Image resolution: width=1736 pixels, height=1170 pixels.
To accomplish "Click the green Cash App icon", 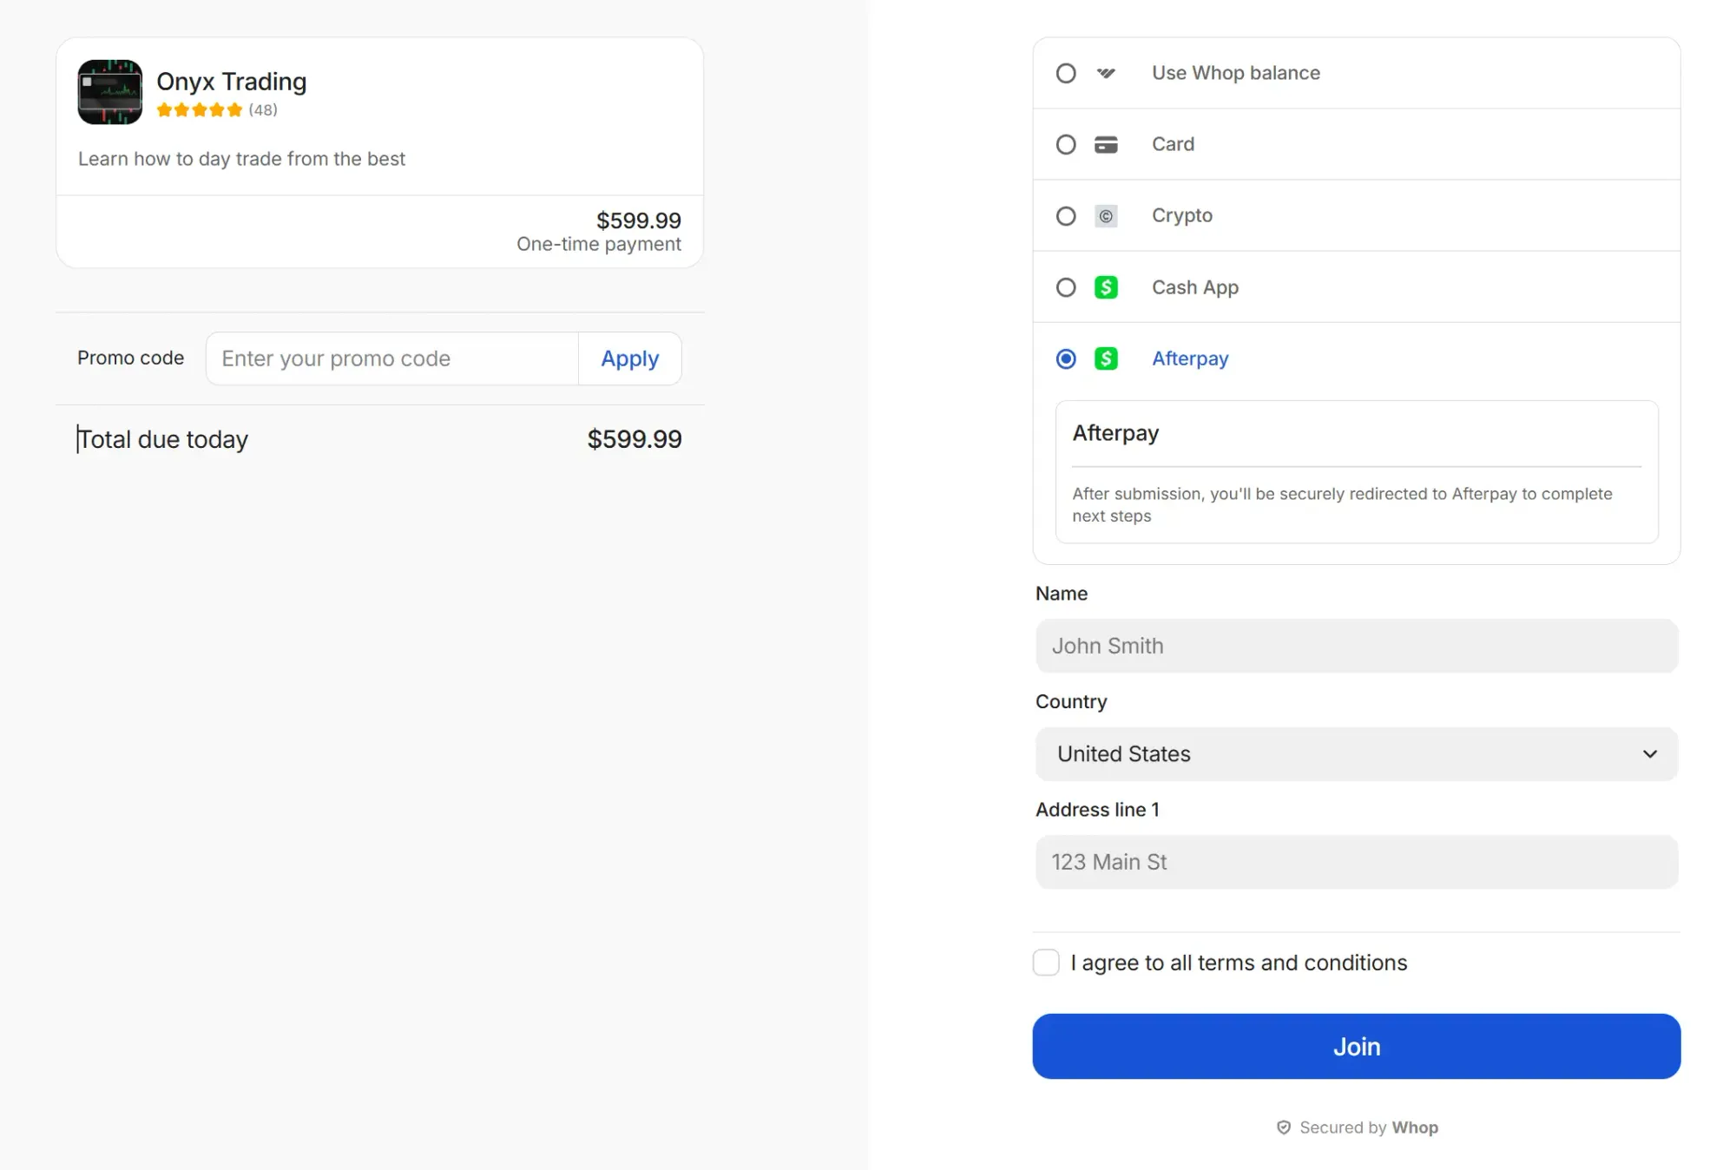I will point(1105,287).
